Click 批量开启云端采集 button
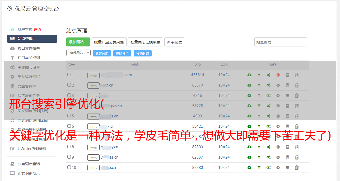 (x=109, y=42)
